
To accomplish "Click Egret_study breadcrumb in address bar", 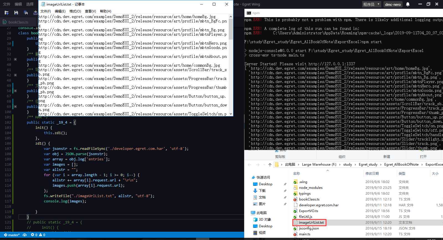I will pos(368,165).
